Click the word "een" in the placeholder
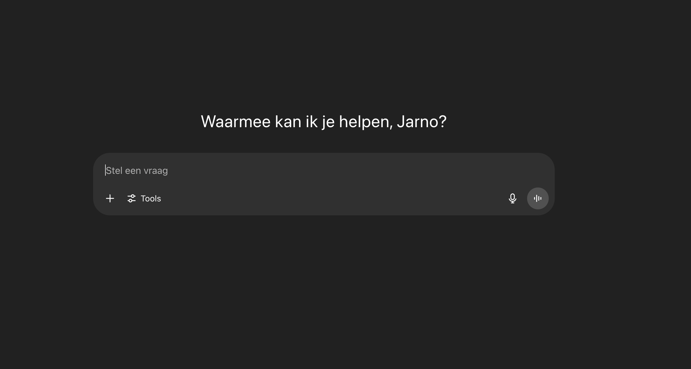691x369 pixels. [x=133, y=171]
